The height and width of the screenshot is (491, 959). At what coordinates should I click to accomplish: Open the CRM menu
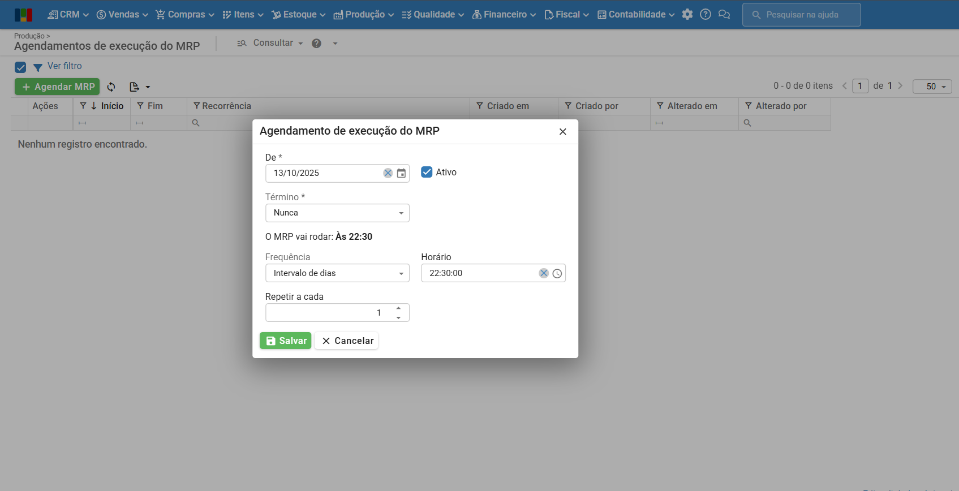click(x=68, y=15)
